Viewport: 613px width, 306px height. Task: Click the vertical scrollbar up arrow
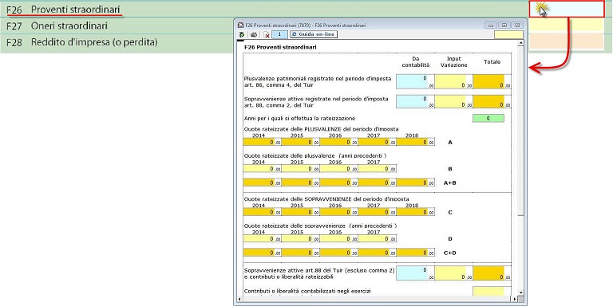(520, 44)
